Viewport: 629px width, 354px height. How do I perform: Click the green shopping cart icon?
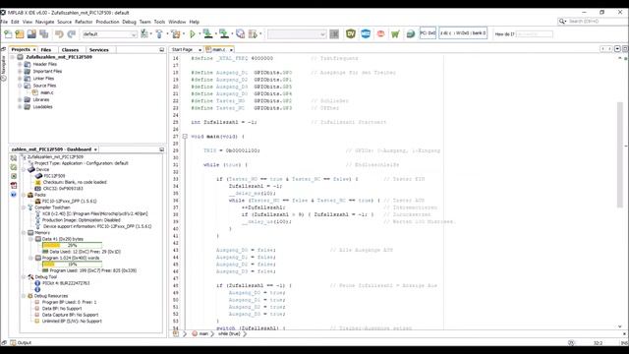395,34
